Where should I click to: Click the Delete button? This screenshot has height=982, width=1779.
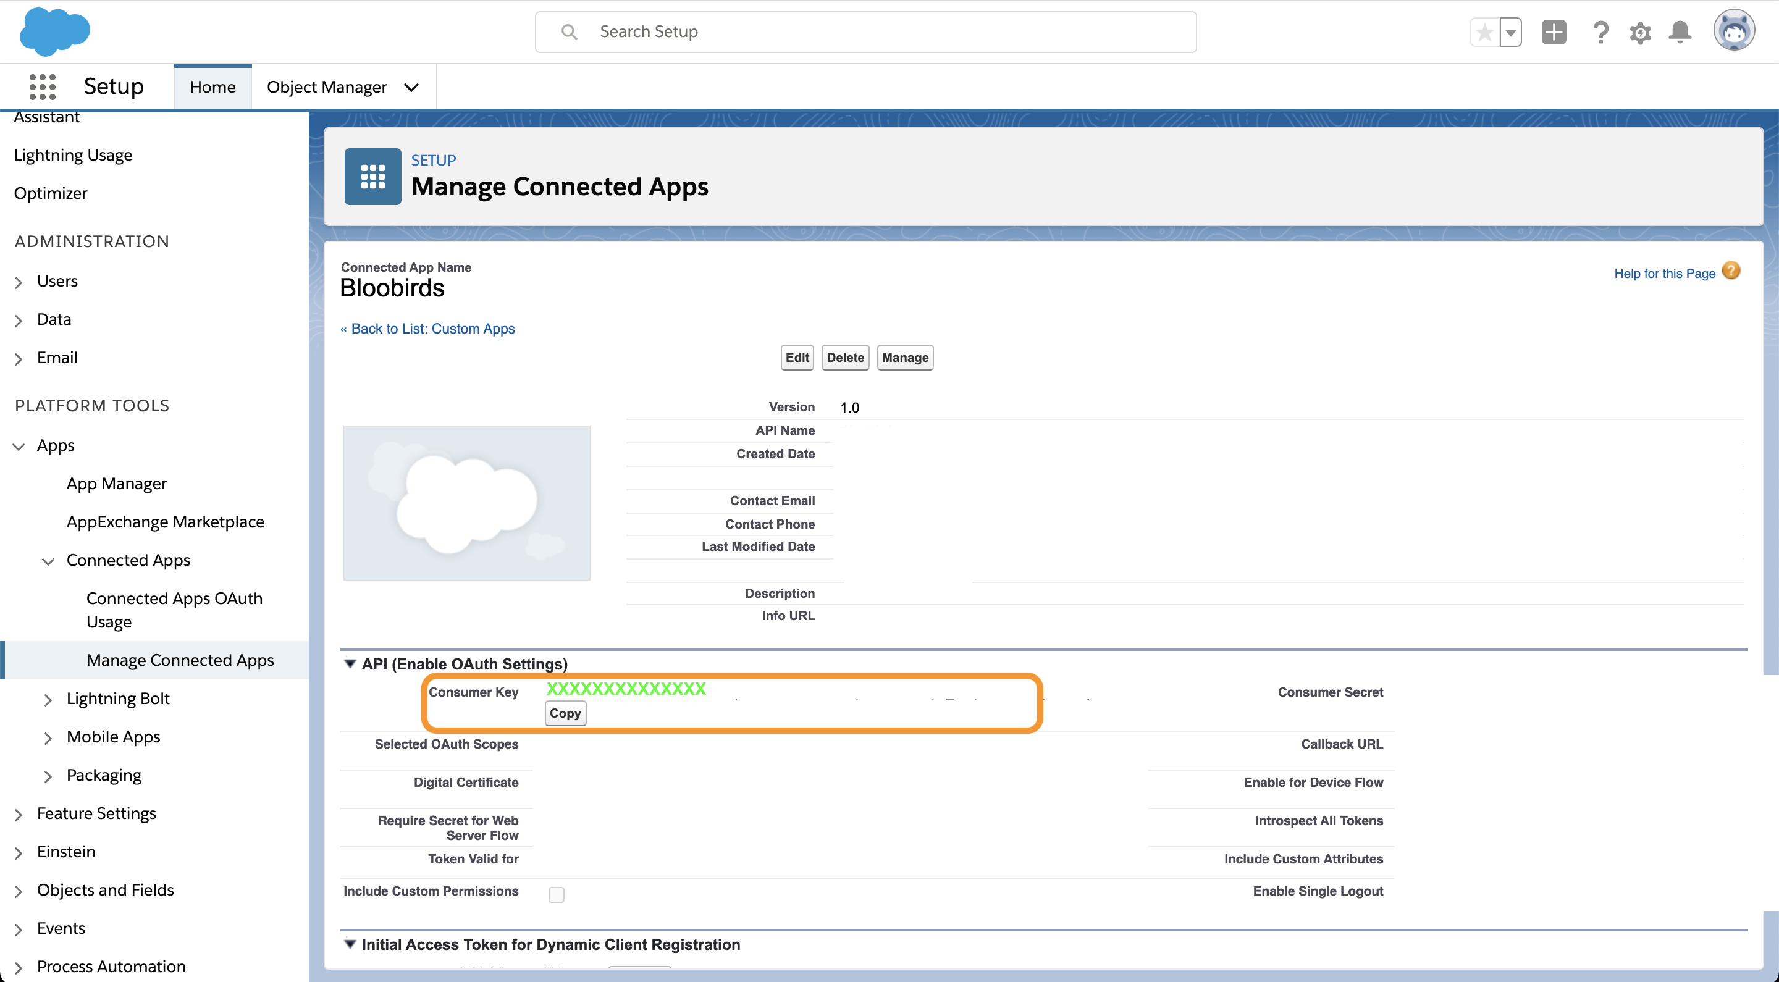click(x=845, y=358)
